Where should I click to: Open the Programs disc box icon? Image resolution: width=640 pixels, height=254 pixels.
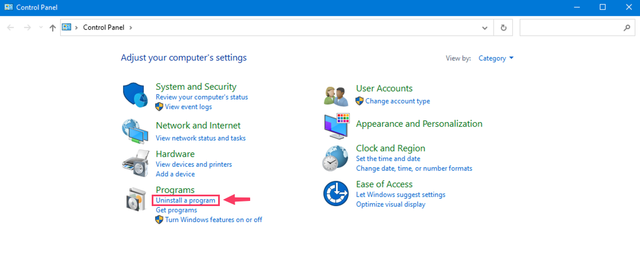click(135, 198)
